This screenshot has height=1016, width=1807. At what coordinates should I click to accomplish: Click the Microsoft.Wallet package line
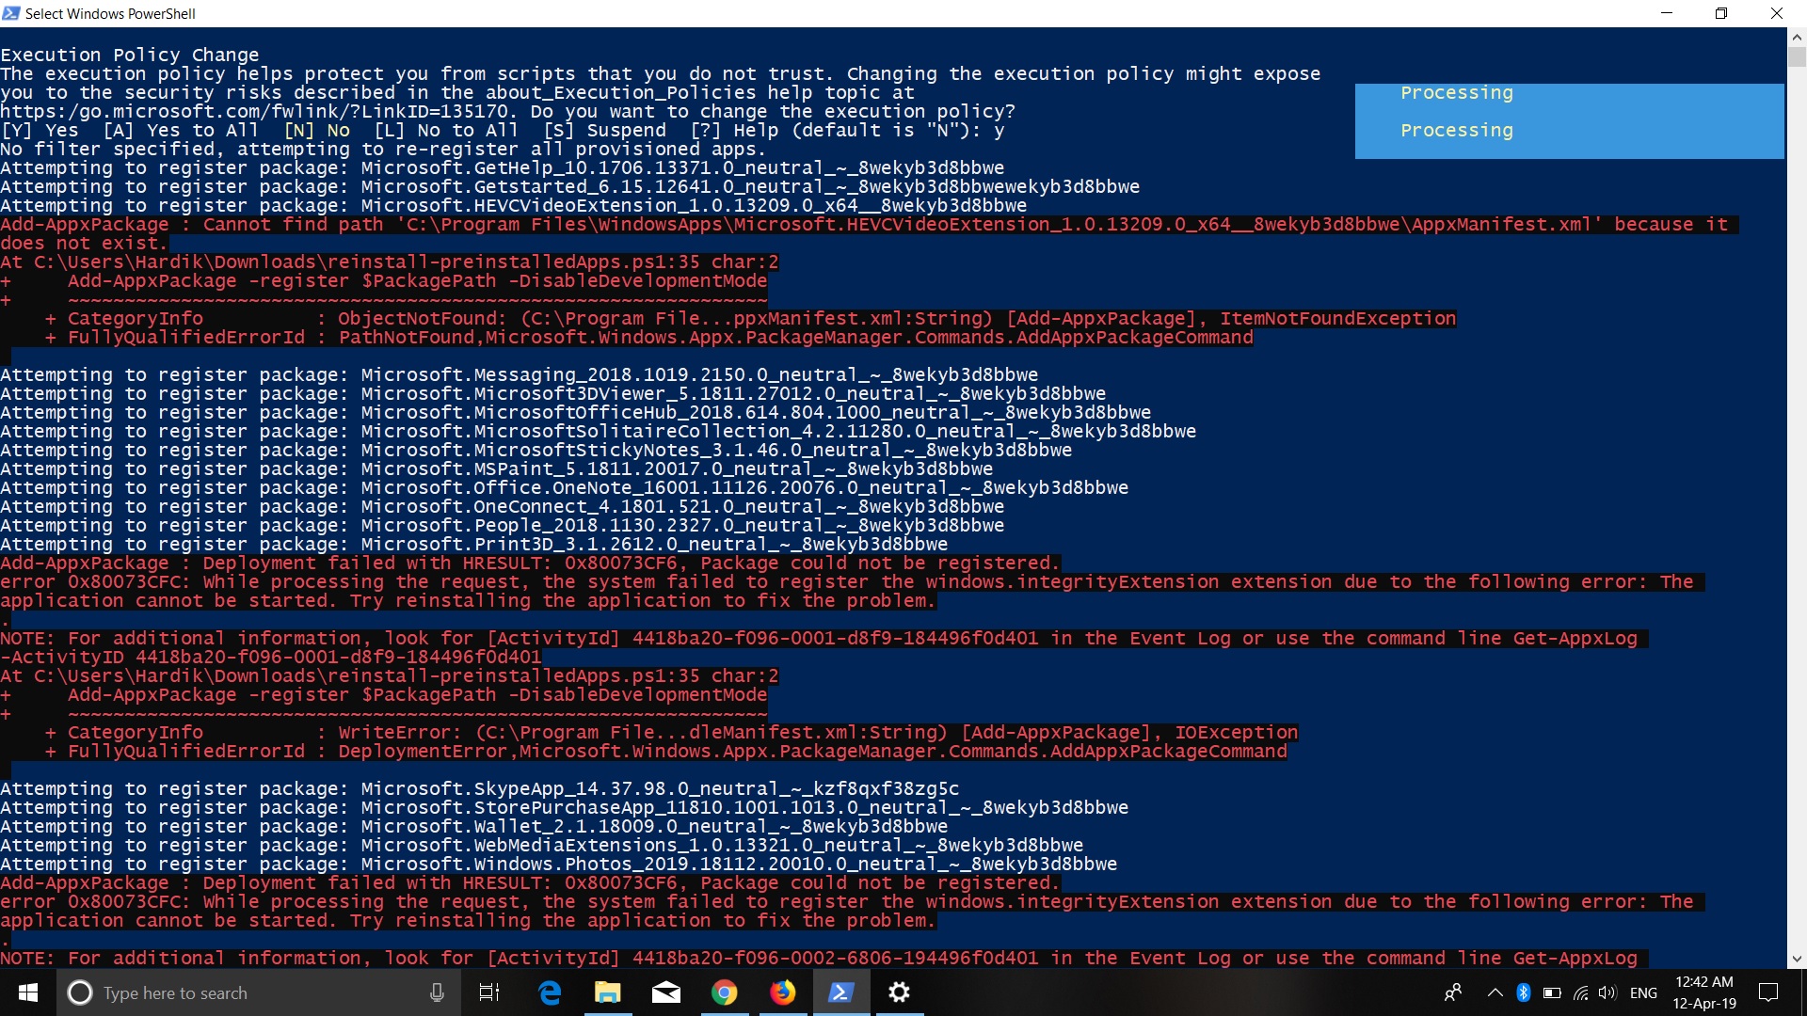[x=474, y=826]
